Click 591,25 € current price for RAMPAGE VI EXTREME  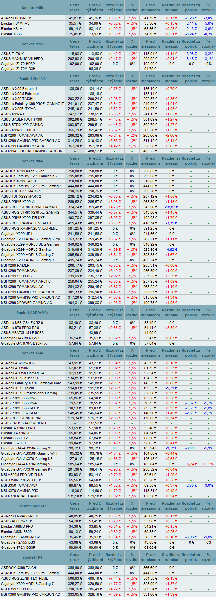75,228
